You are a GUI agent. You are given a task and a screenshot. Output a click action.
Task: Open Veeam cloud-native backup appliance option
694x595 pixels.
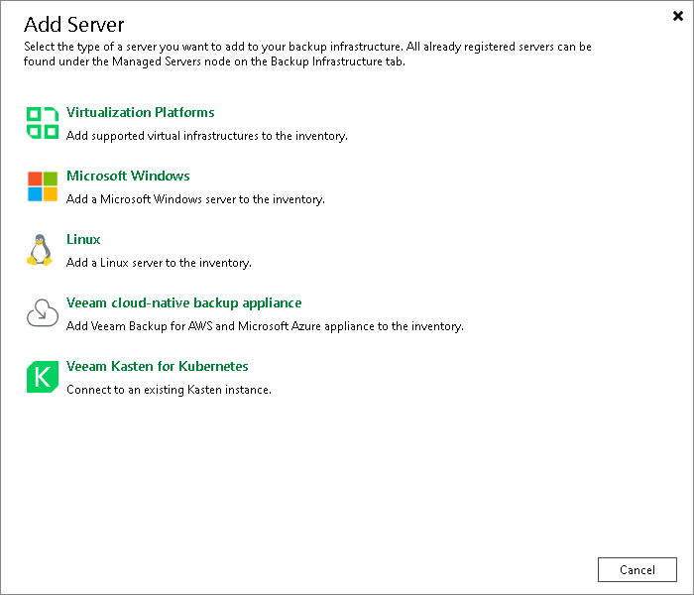click(183, 302)
